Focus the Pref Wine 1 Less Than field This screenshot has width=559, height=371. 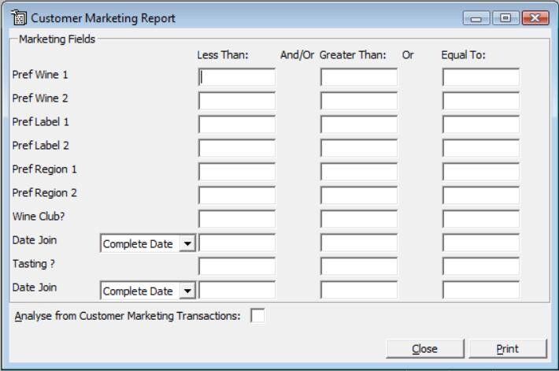point(237,77)
